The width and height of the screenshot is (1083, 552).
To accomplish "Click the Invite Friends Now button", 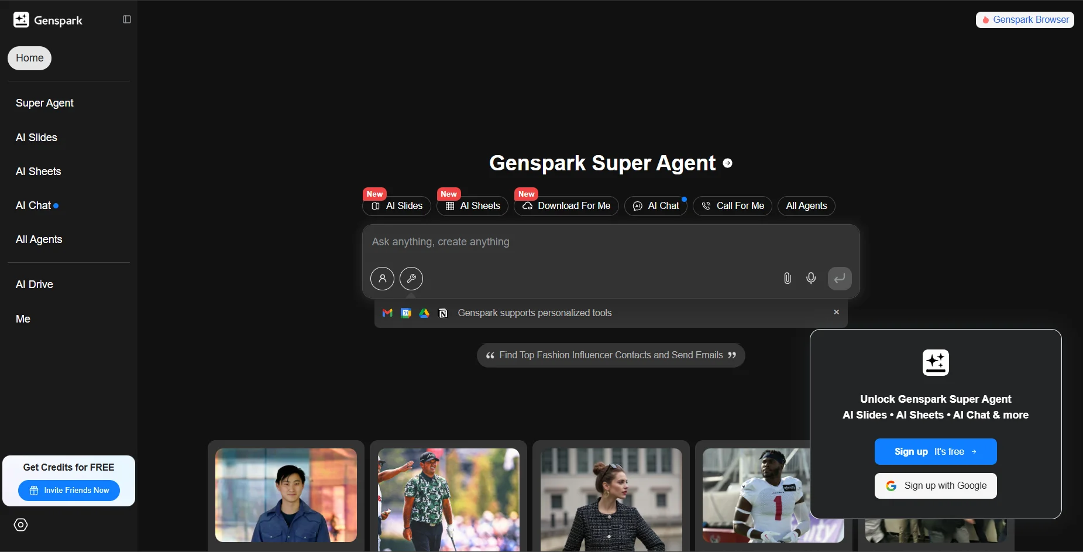I will 69,491.
